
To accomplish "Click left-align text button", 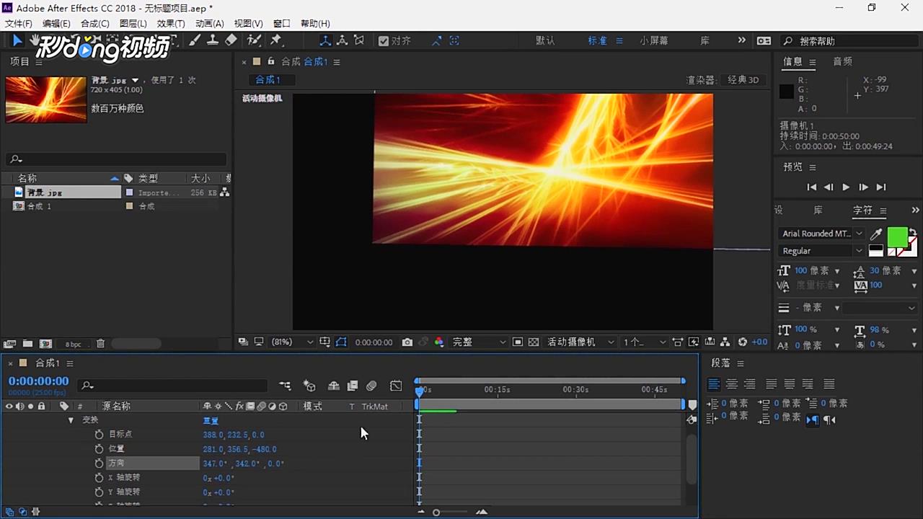I will click(x=714, y=384).
